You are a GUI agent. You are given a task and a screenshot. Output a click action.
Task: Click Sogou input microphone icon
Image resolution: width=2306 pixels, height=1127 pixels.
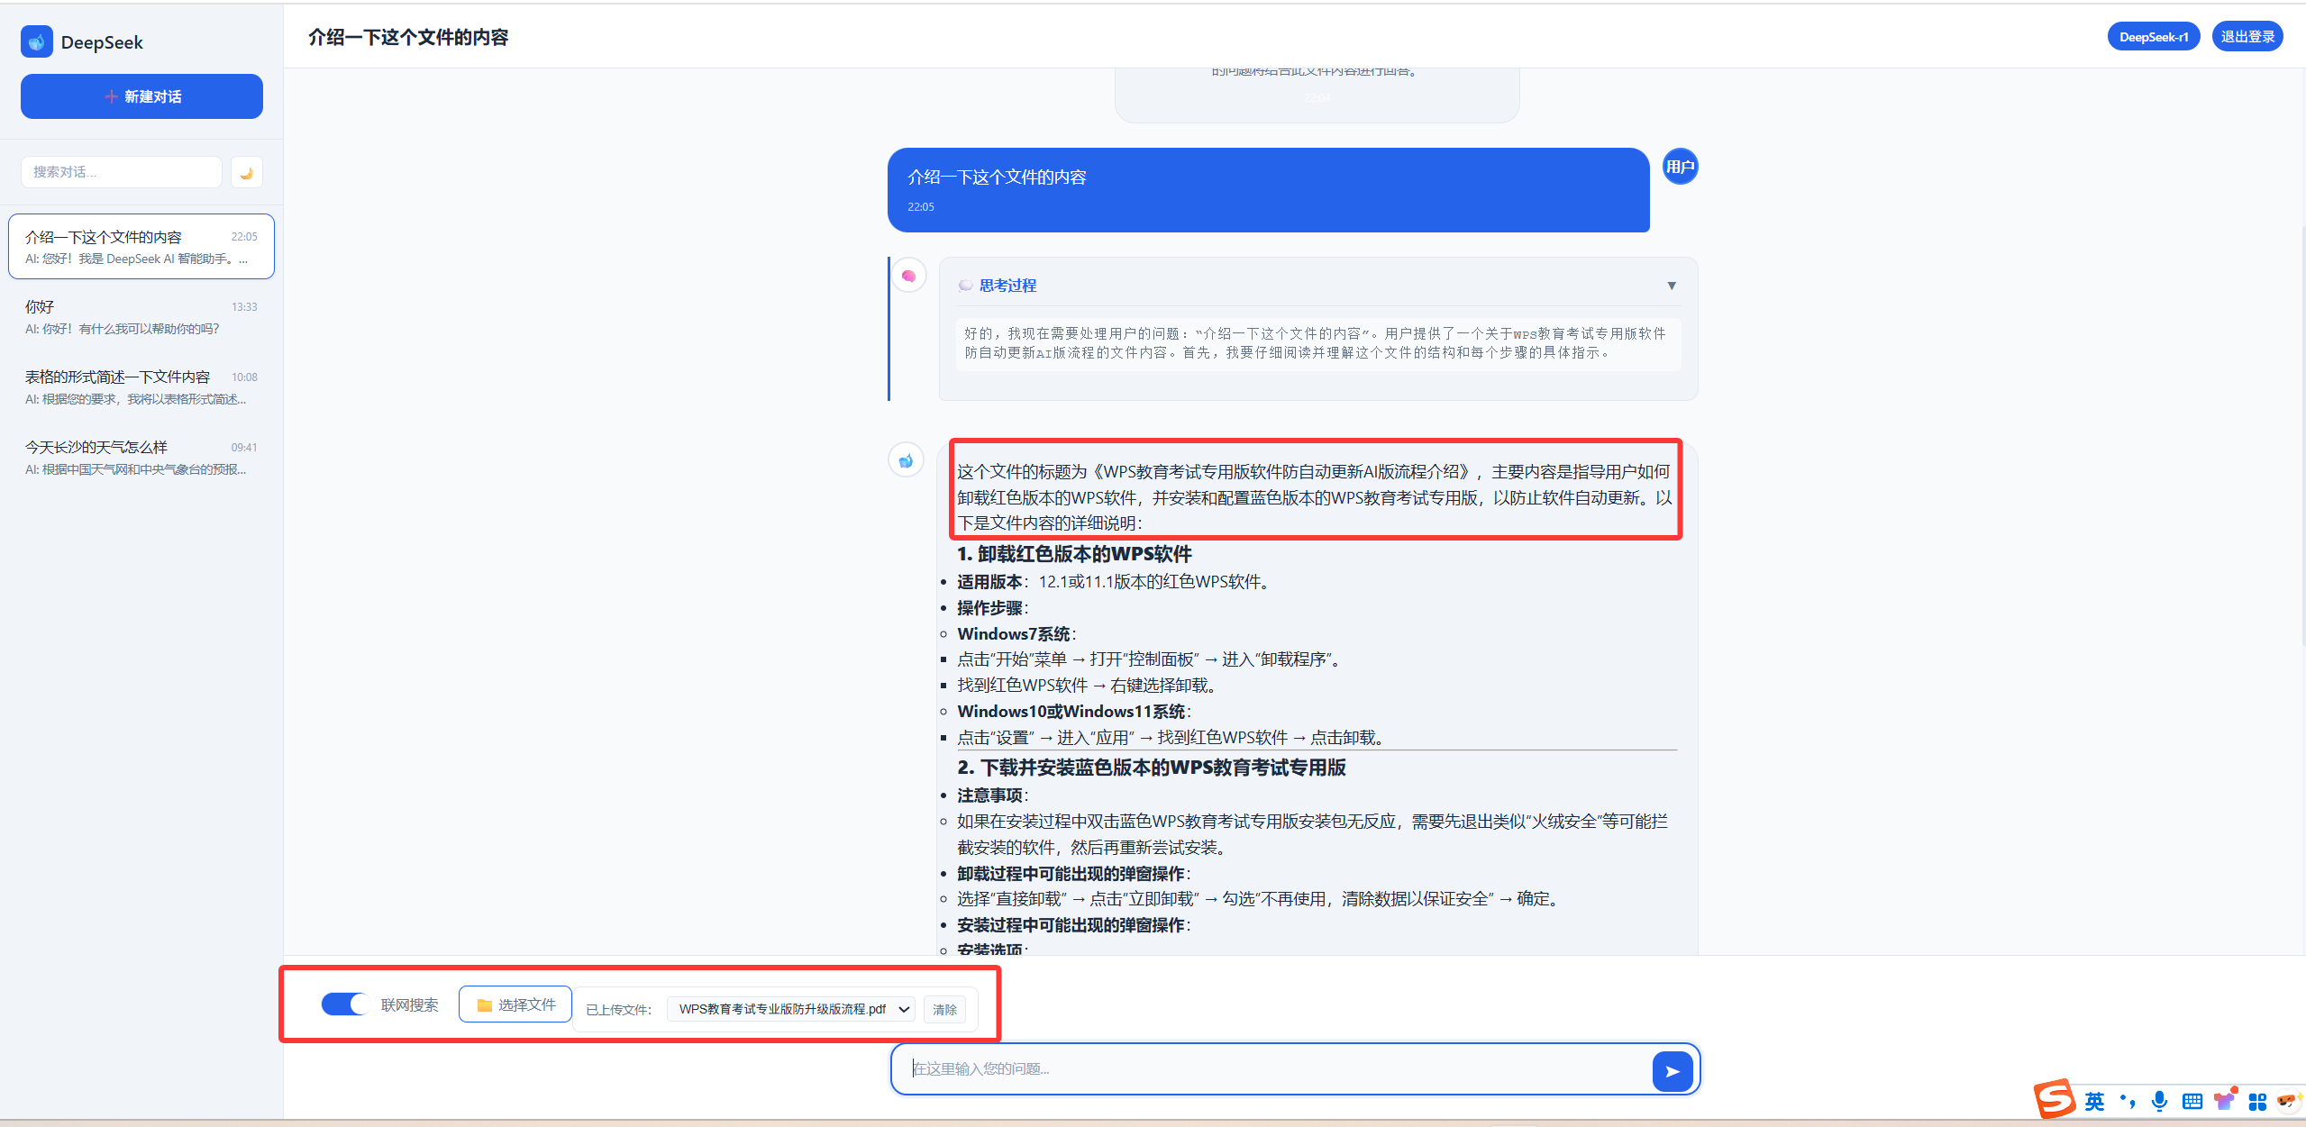[x=2159, y=1101]
